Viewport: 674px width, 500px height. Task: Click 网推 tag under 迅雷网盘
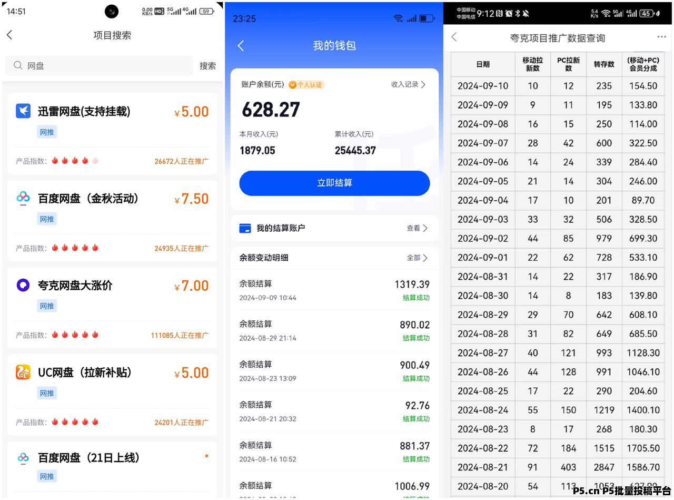point(47,132)
